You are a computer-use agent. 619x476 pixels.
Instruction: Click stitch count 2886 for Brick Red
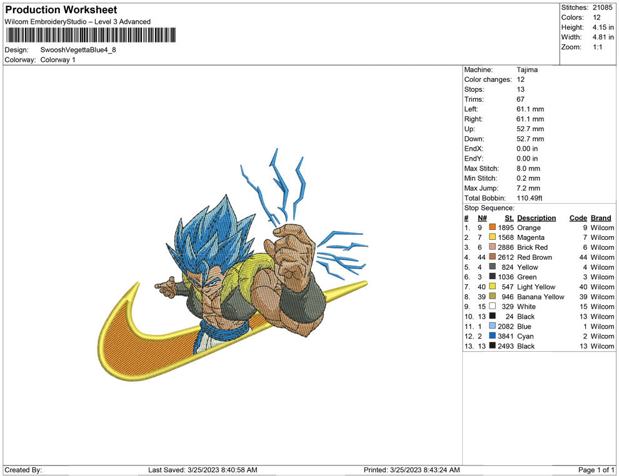[506, 247]
